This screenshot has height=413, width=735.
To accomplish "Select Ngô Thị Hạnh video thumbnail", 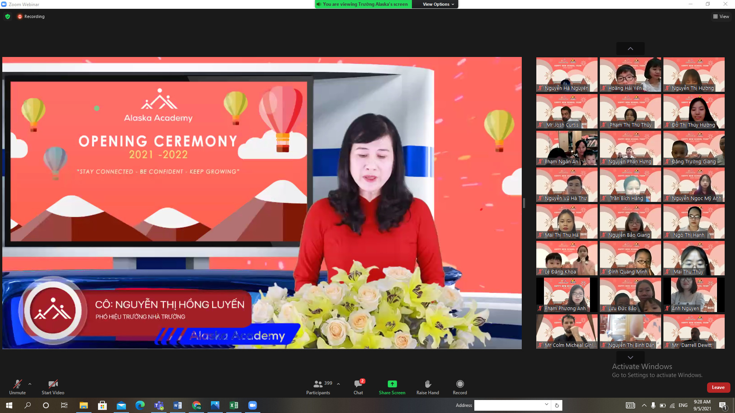I will (x=694, y=221).
